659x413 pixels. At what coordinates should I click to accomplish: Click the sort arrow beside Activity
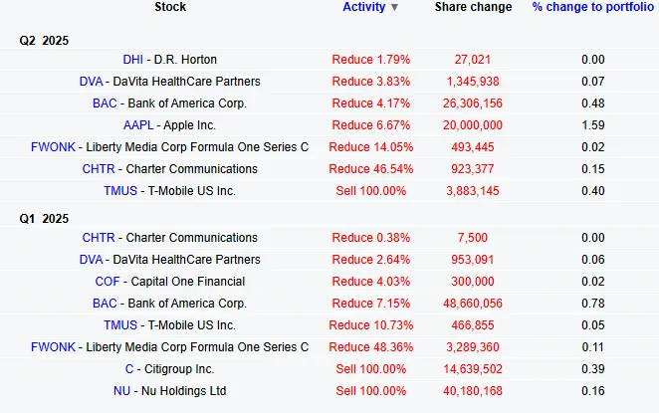(394, 8)
